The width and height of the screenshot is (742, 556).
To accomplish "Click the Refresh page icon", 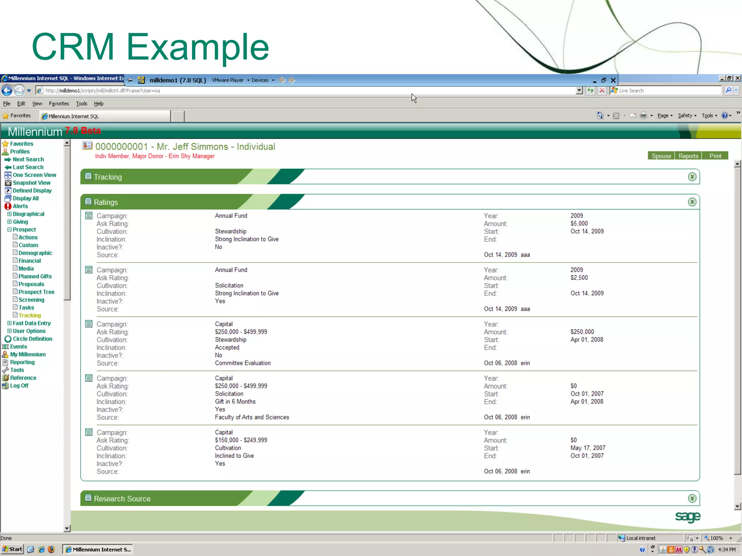I will click(x=591, y=90).
